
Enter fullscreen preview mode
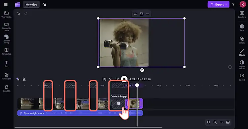point(230,67)
